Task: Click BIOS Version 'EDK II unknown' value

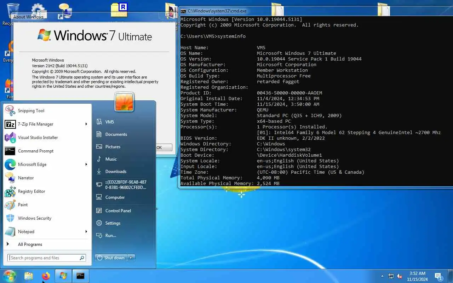Action: click(x=291, y=138)
